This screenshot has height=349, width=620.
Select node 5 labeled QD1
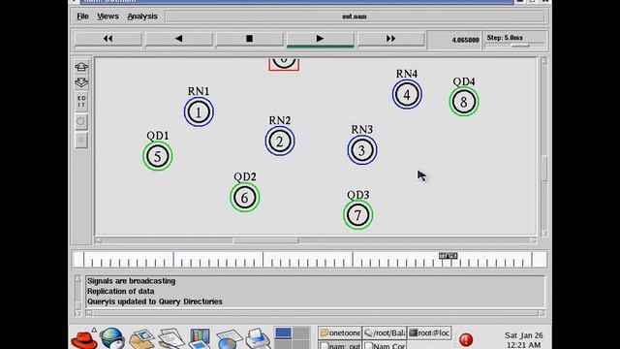pos(158,156)
